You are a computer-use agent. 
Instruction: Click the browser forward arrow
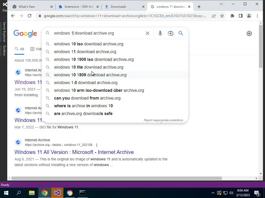coord(21,16)
